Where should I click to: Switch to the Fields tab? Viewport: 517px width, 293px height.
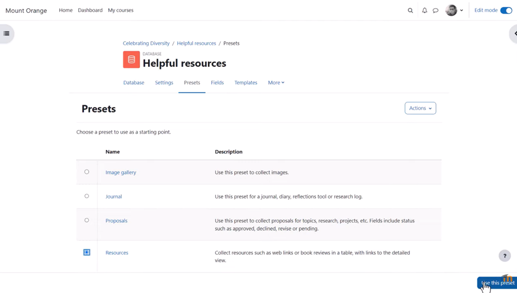coord(217,83)
